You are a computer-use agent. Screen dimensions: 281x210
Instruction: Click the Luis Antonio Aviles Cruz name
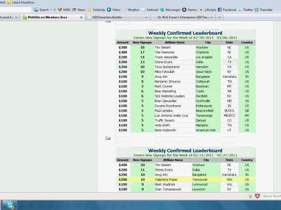pos(171,116)
